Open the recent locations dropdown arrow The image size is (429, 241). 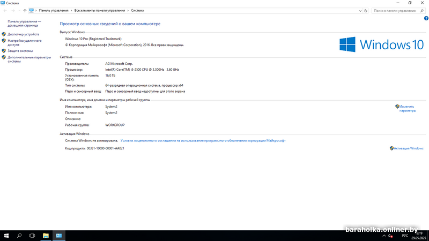point(19,11)
